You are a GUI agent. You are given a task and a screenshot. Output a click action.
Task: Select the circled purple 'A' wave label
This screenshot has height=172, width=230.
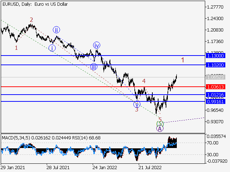click(160, 129)
